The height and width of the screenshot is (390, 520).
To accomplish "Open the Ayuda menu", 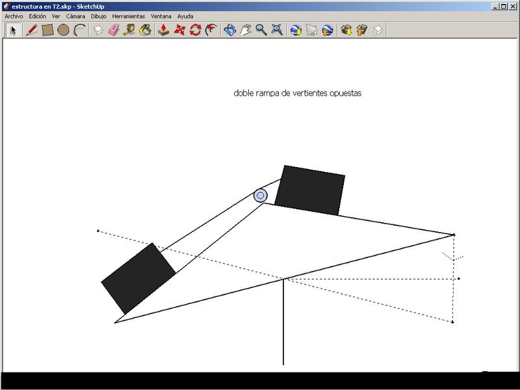I will [185, 16].
